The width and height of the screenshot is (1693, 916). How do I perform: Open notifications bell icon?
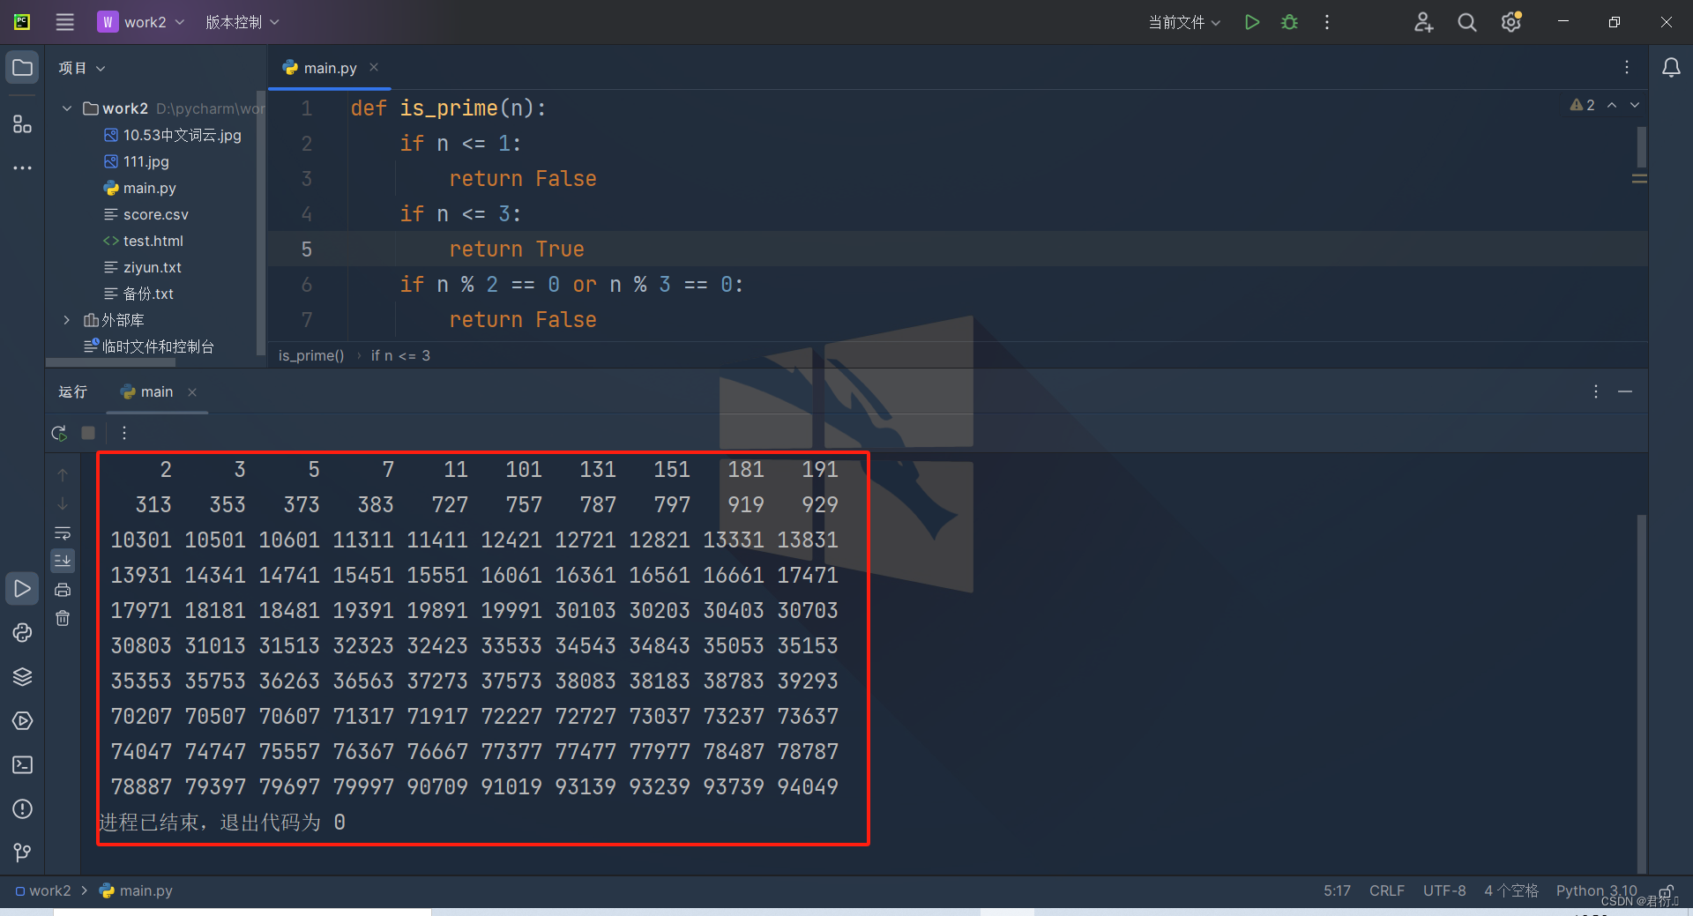coord(1671,68)
